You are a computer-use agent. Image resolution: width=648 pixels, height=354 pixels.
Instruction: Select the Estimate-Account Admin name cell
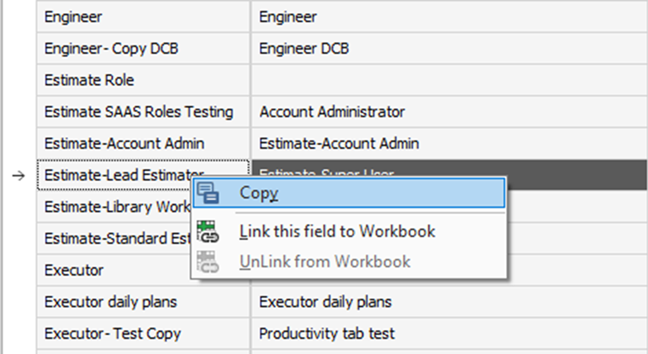tap(124, 144)
